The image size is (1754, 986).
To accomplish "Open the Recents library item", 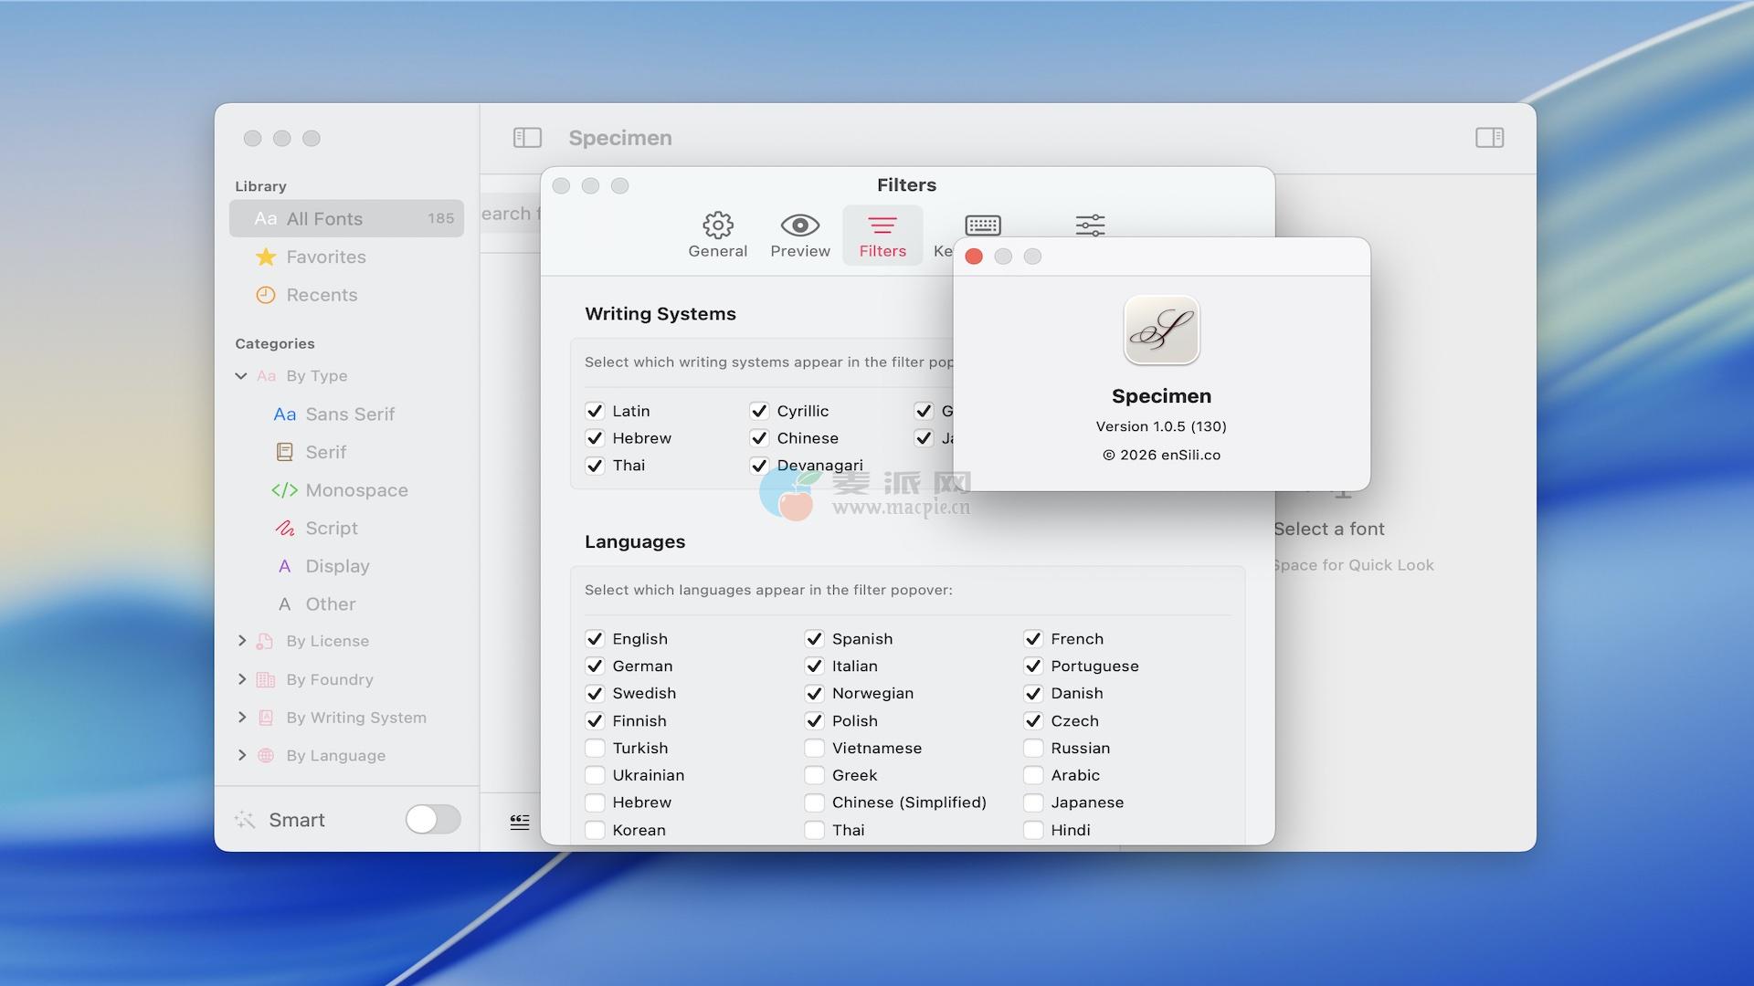I will click(321, 295).
